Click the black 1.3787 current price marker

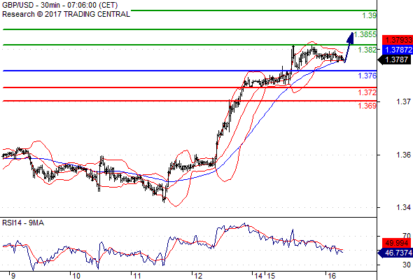(395, 59)
